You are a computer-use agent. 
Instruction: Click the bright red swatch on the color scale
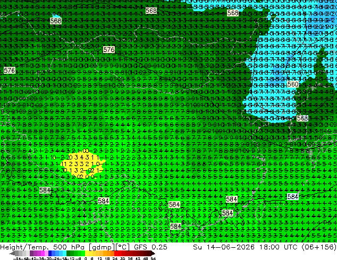[x=116, y=254]
